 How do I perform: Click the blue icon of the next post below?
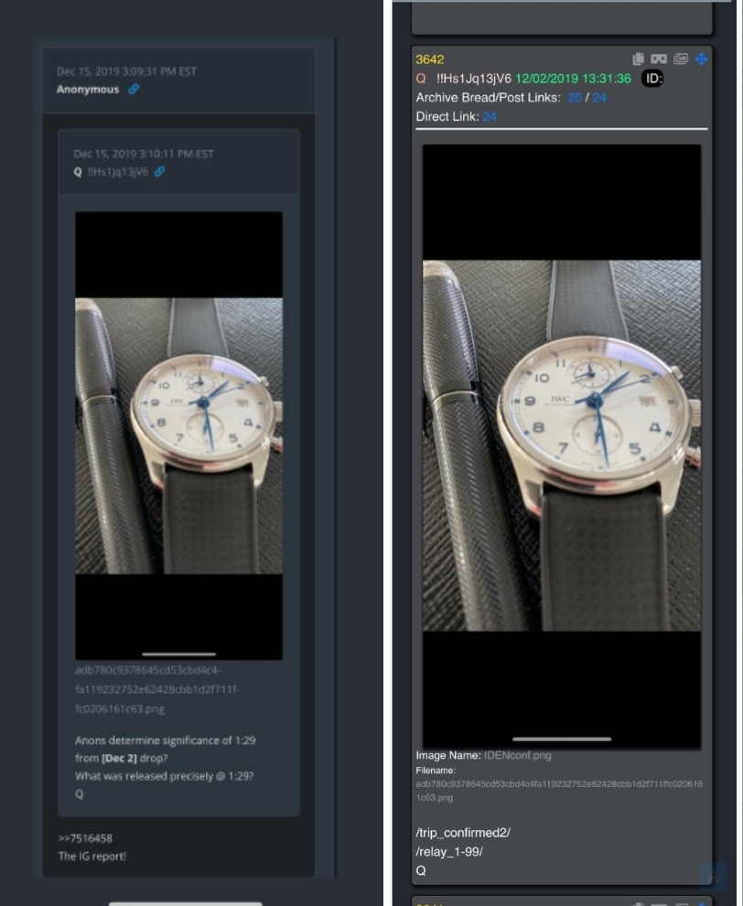point(702,903)
